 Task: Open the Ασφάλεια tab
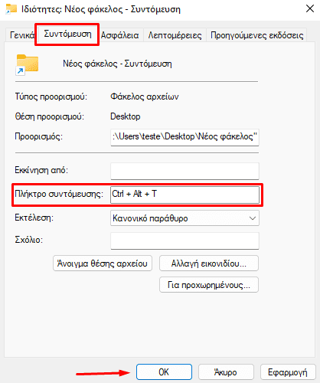tap(120, 35)
